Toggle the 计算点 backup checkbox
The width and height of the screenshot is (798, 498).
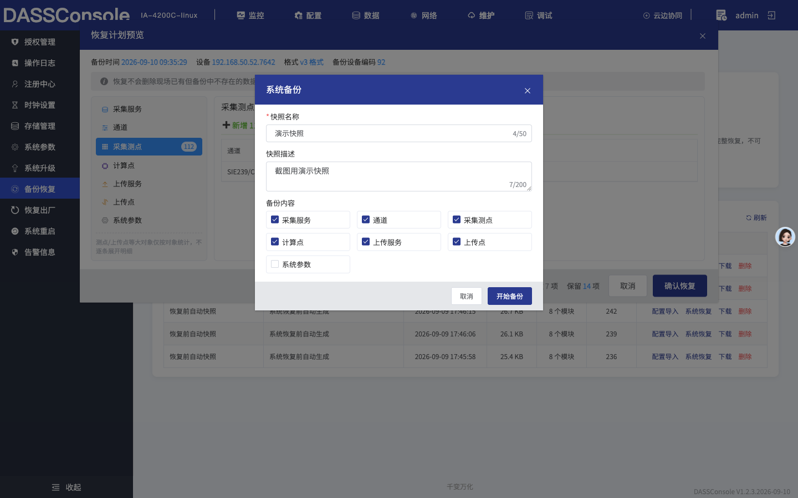275,242
